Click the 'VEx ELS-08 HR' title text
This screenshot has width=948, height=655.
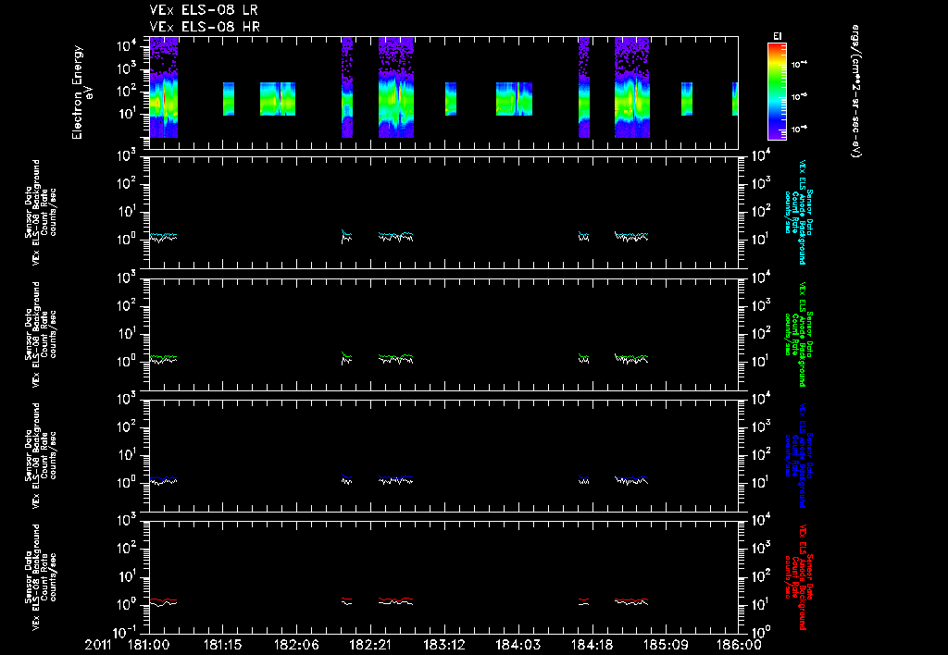pyautogui.click(x=205, y=27)
